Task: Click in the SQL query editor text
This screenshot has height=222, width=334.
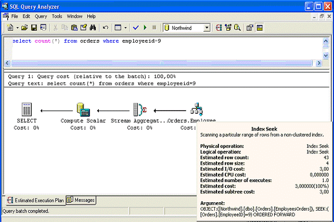Action: (x=87, y=41)
